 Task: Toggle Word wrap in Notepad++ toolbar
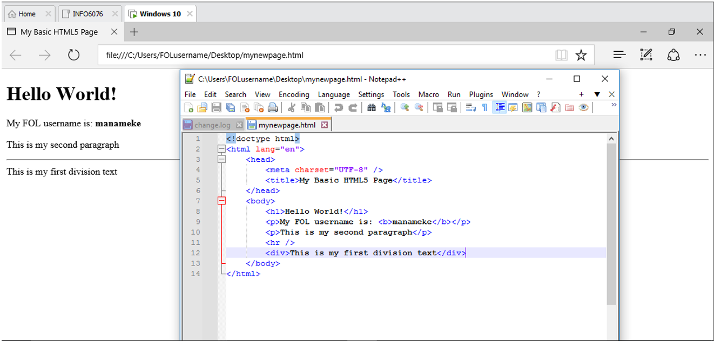coord(470,108)
